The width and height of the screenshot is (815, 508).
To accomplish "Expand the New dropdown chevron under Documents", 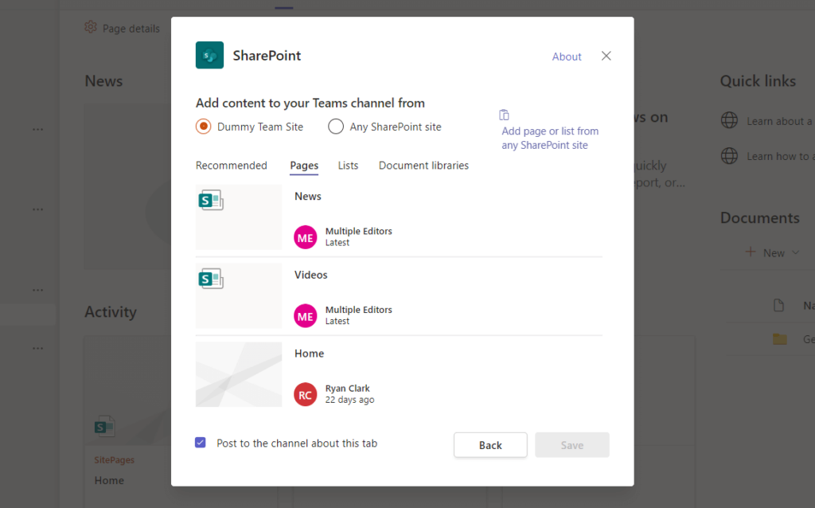I will 796,252.
